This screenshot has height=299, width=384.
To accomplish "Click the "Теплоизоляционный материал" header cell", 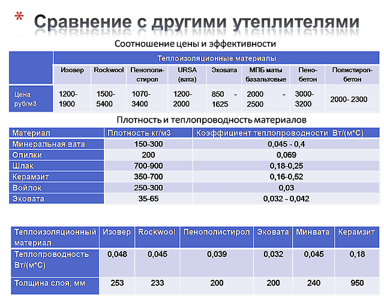I will pos(55,237).
